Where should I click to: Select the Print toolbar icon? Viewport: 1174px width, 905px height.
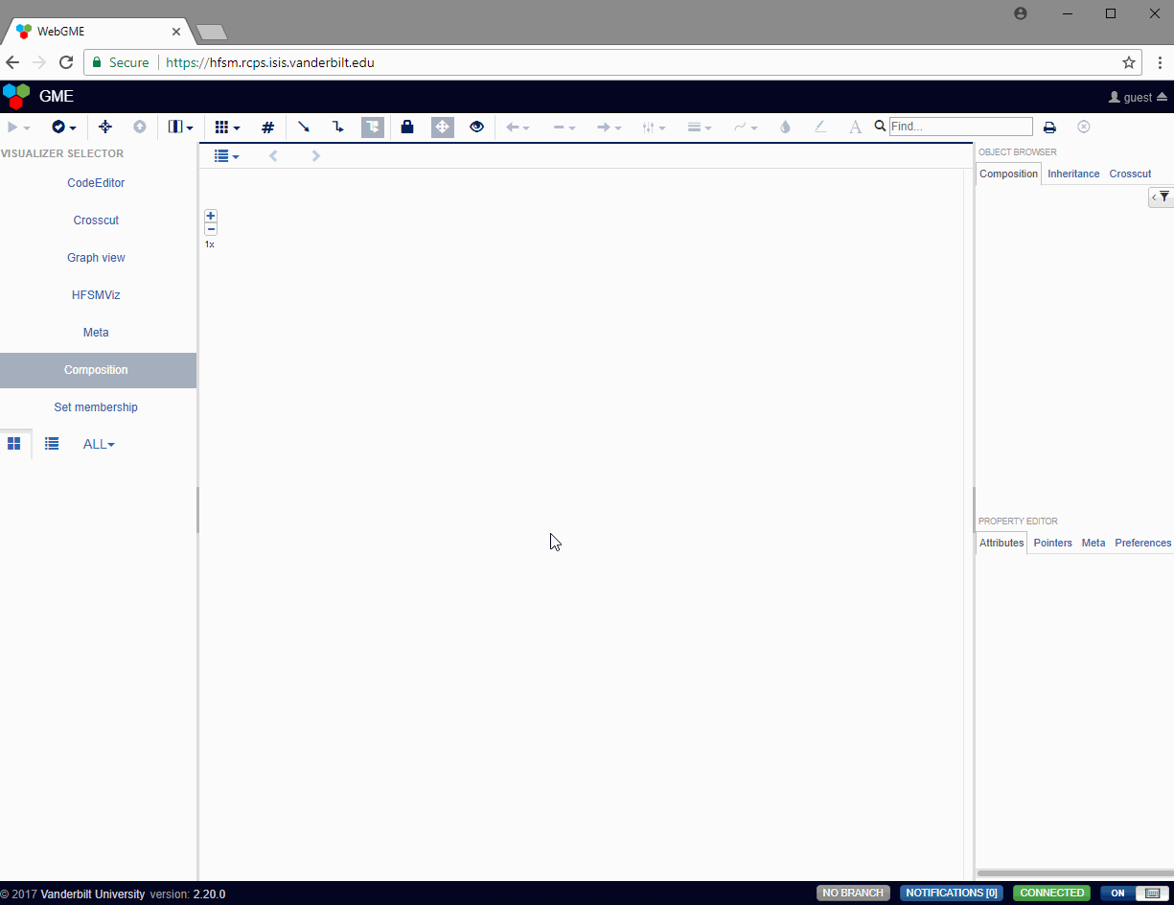point(1049,127)
